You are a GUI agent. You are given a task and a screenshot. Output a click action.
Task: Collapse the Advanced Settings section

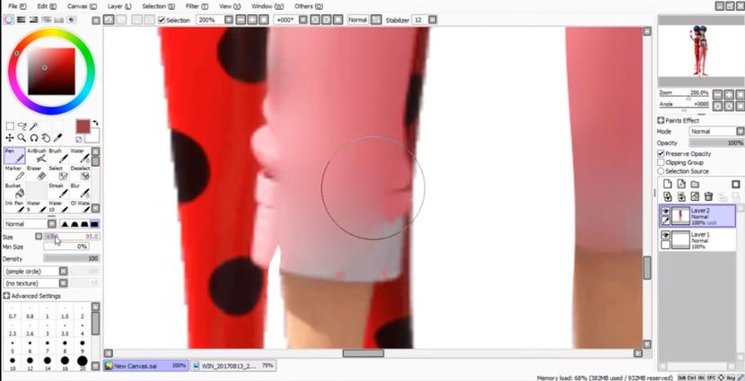(6, 296)
